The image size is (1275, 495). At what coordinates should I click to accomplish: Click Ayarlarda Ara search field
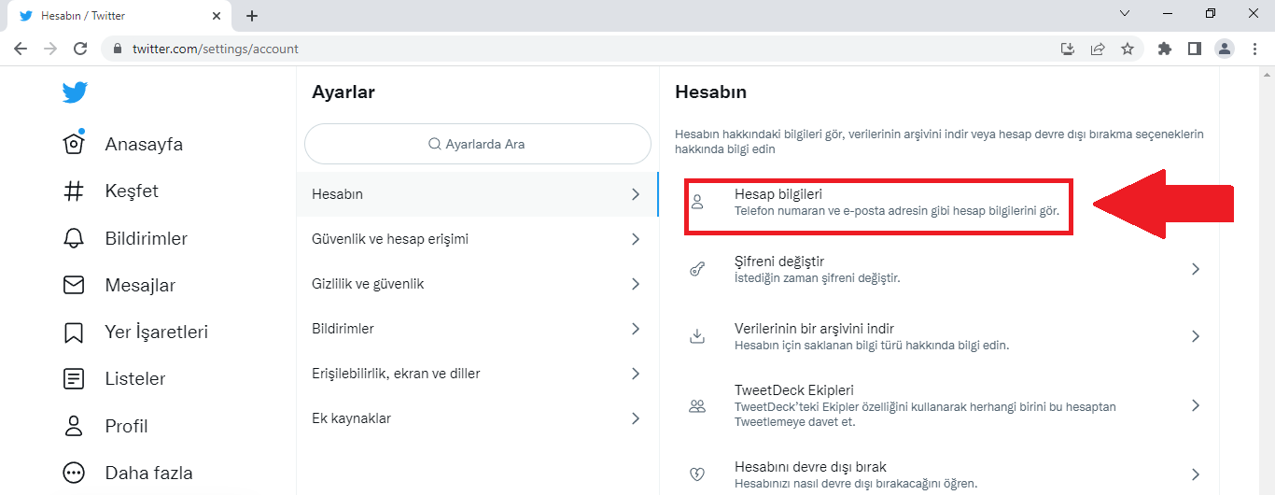click(x=477, y=144)
